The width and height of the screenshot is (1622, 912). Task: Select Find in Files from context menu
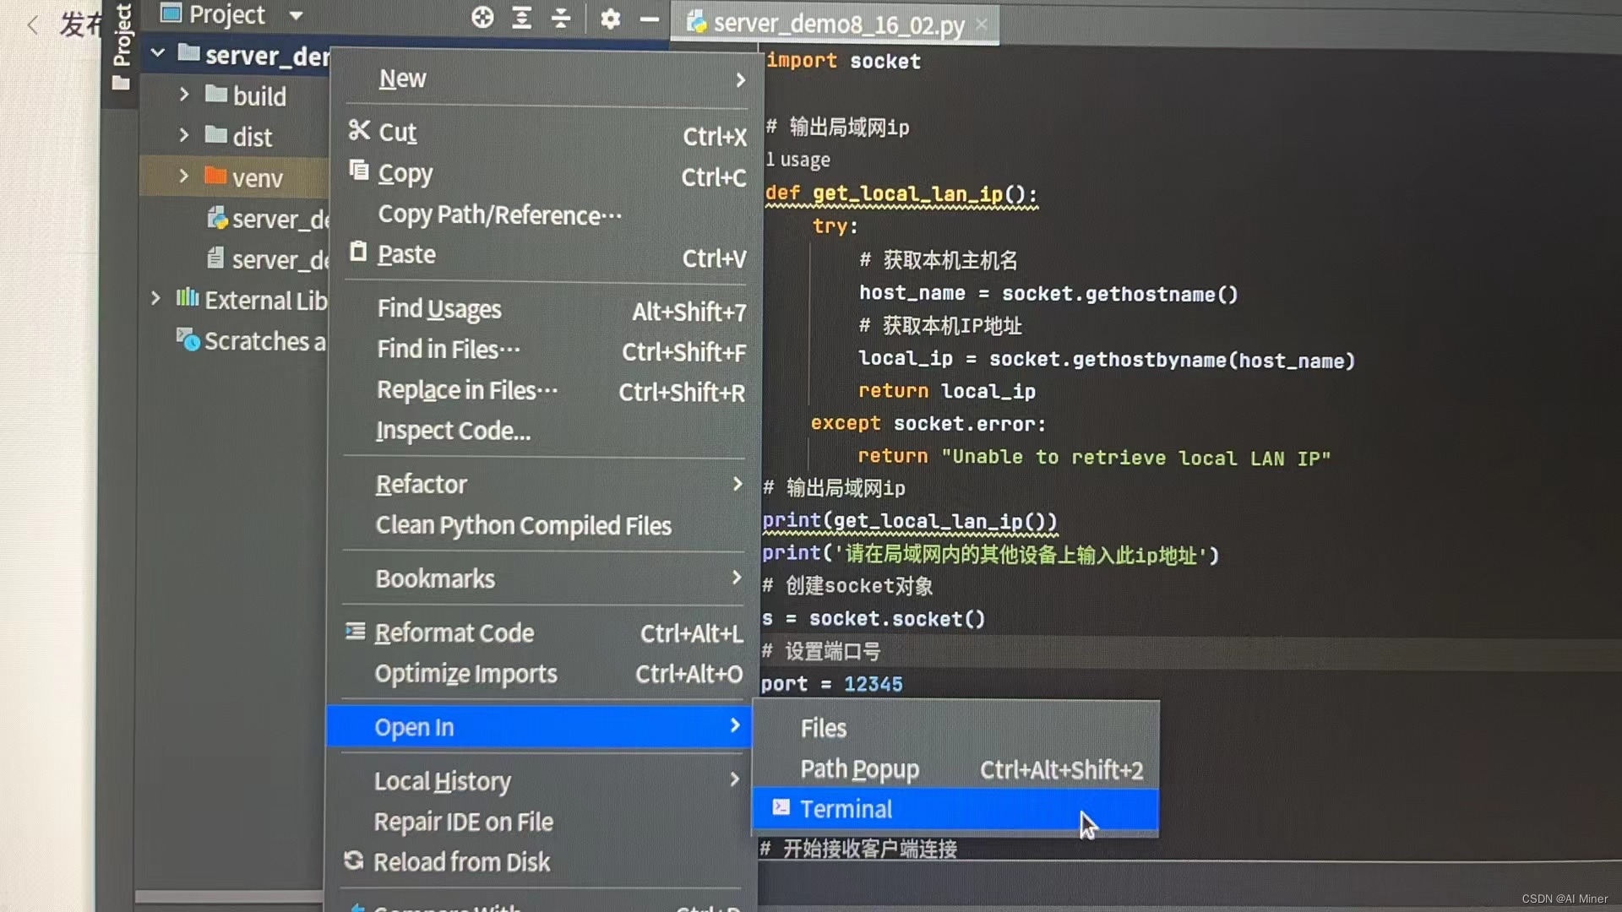[x=448, y=350]
